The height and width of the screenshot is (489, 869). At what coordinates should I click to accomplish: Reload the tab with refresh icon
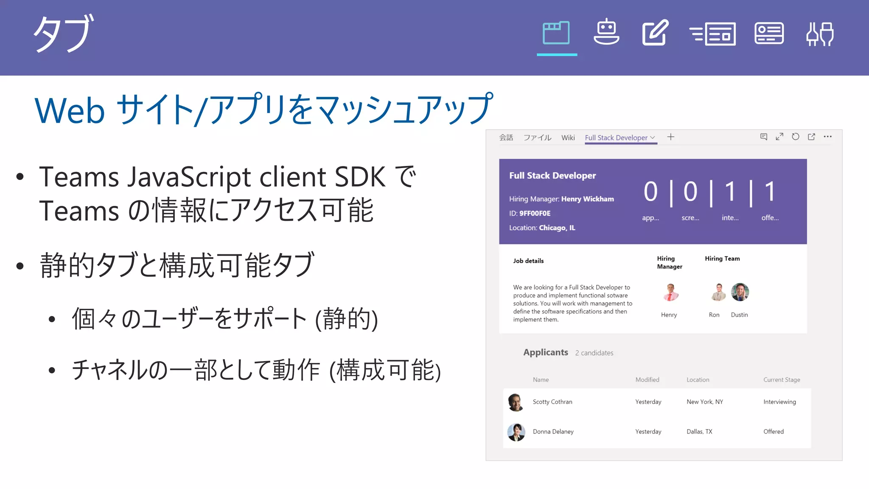796,137
